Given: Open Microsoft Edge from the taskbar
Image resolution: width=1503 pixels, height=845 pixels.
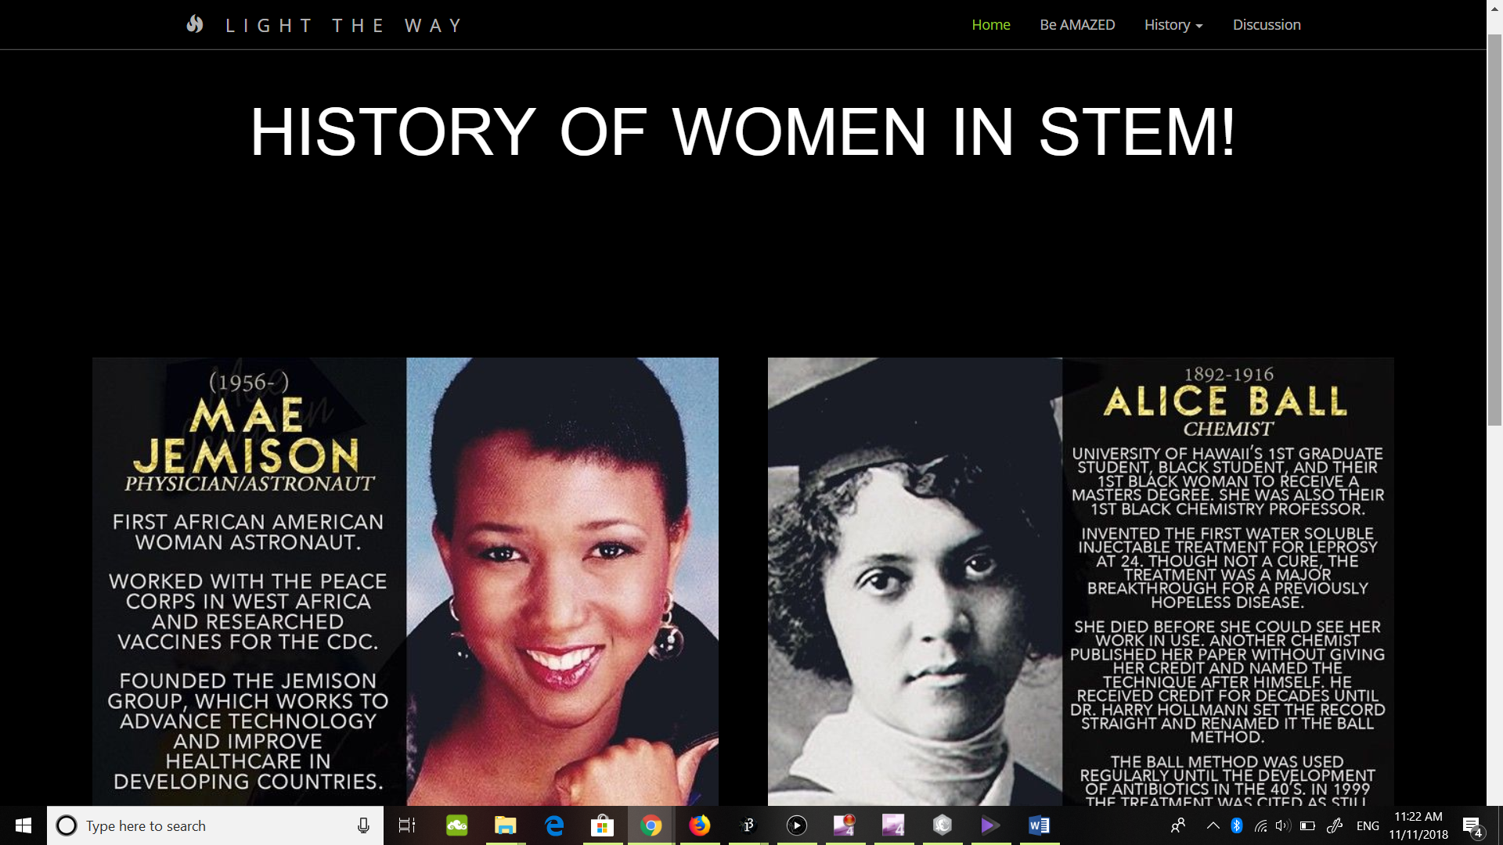Looking at the screenshot, I should (554, 825).
